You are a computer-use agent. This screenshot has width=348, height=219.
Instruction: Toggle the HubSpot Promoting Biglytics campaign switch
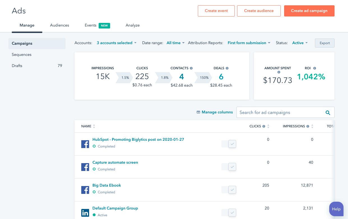[229, 144]
